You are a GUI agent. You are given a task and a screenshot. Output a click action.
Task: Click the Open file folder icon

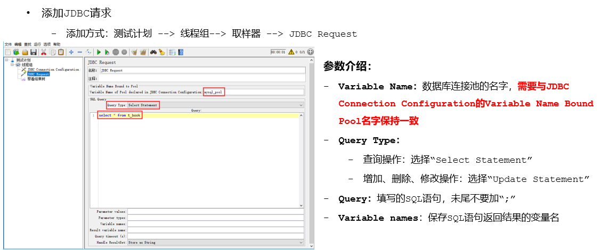(x=25, y=52)
